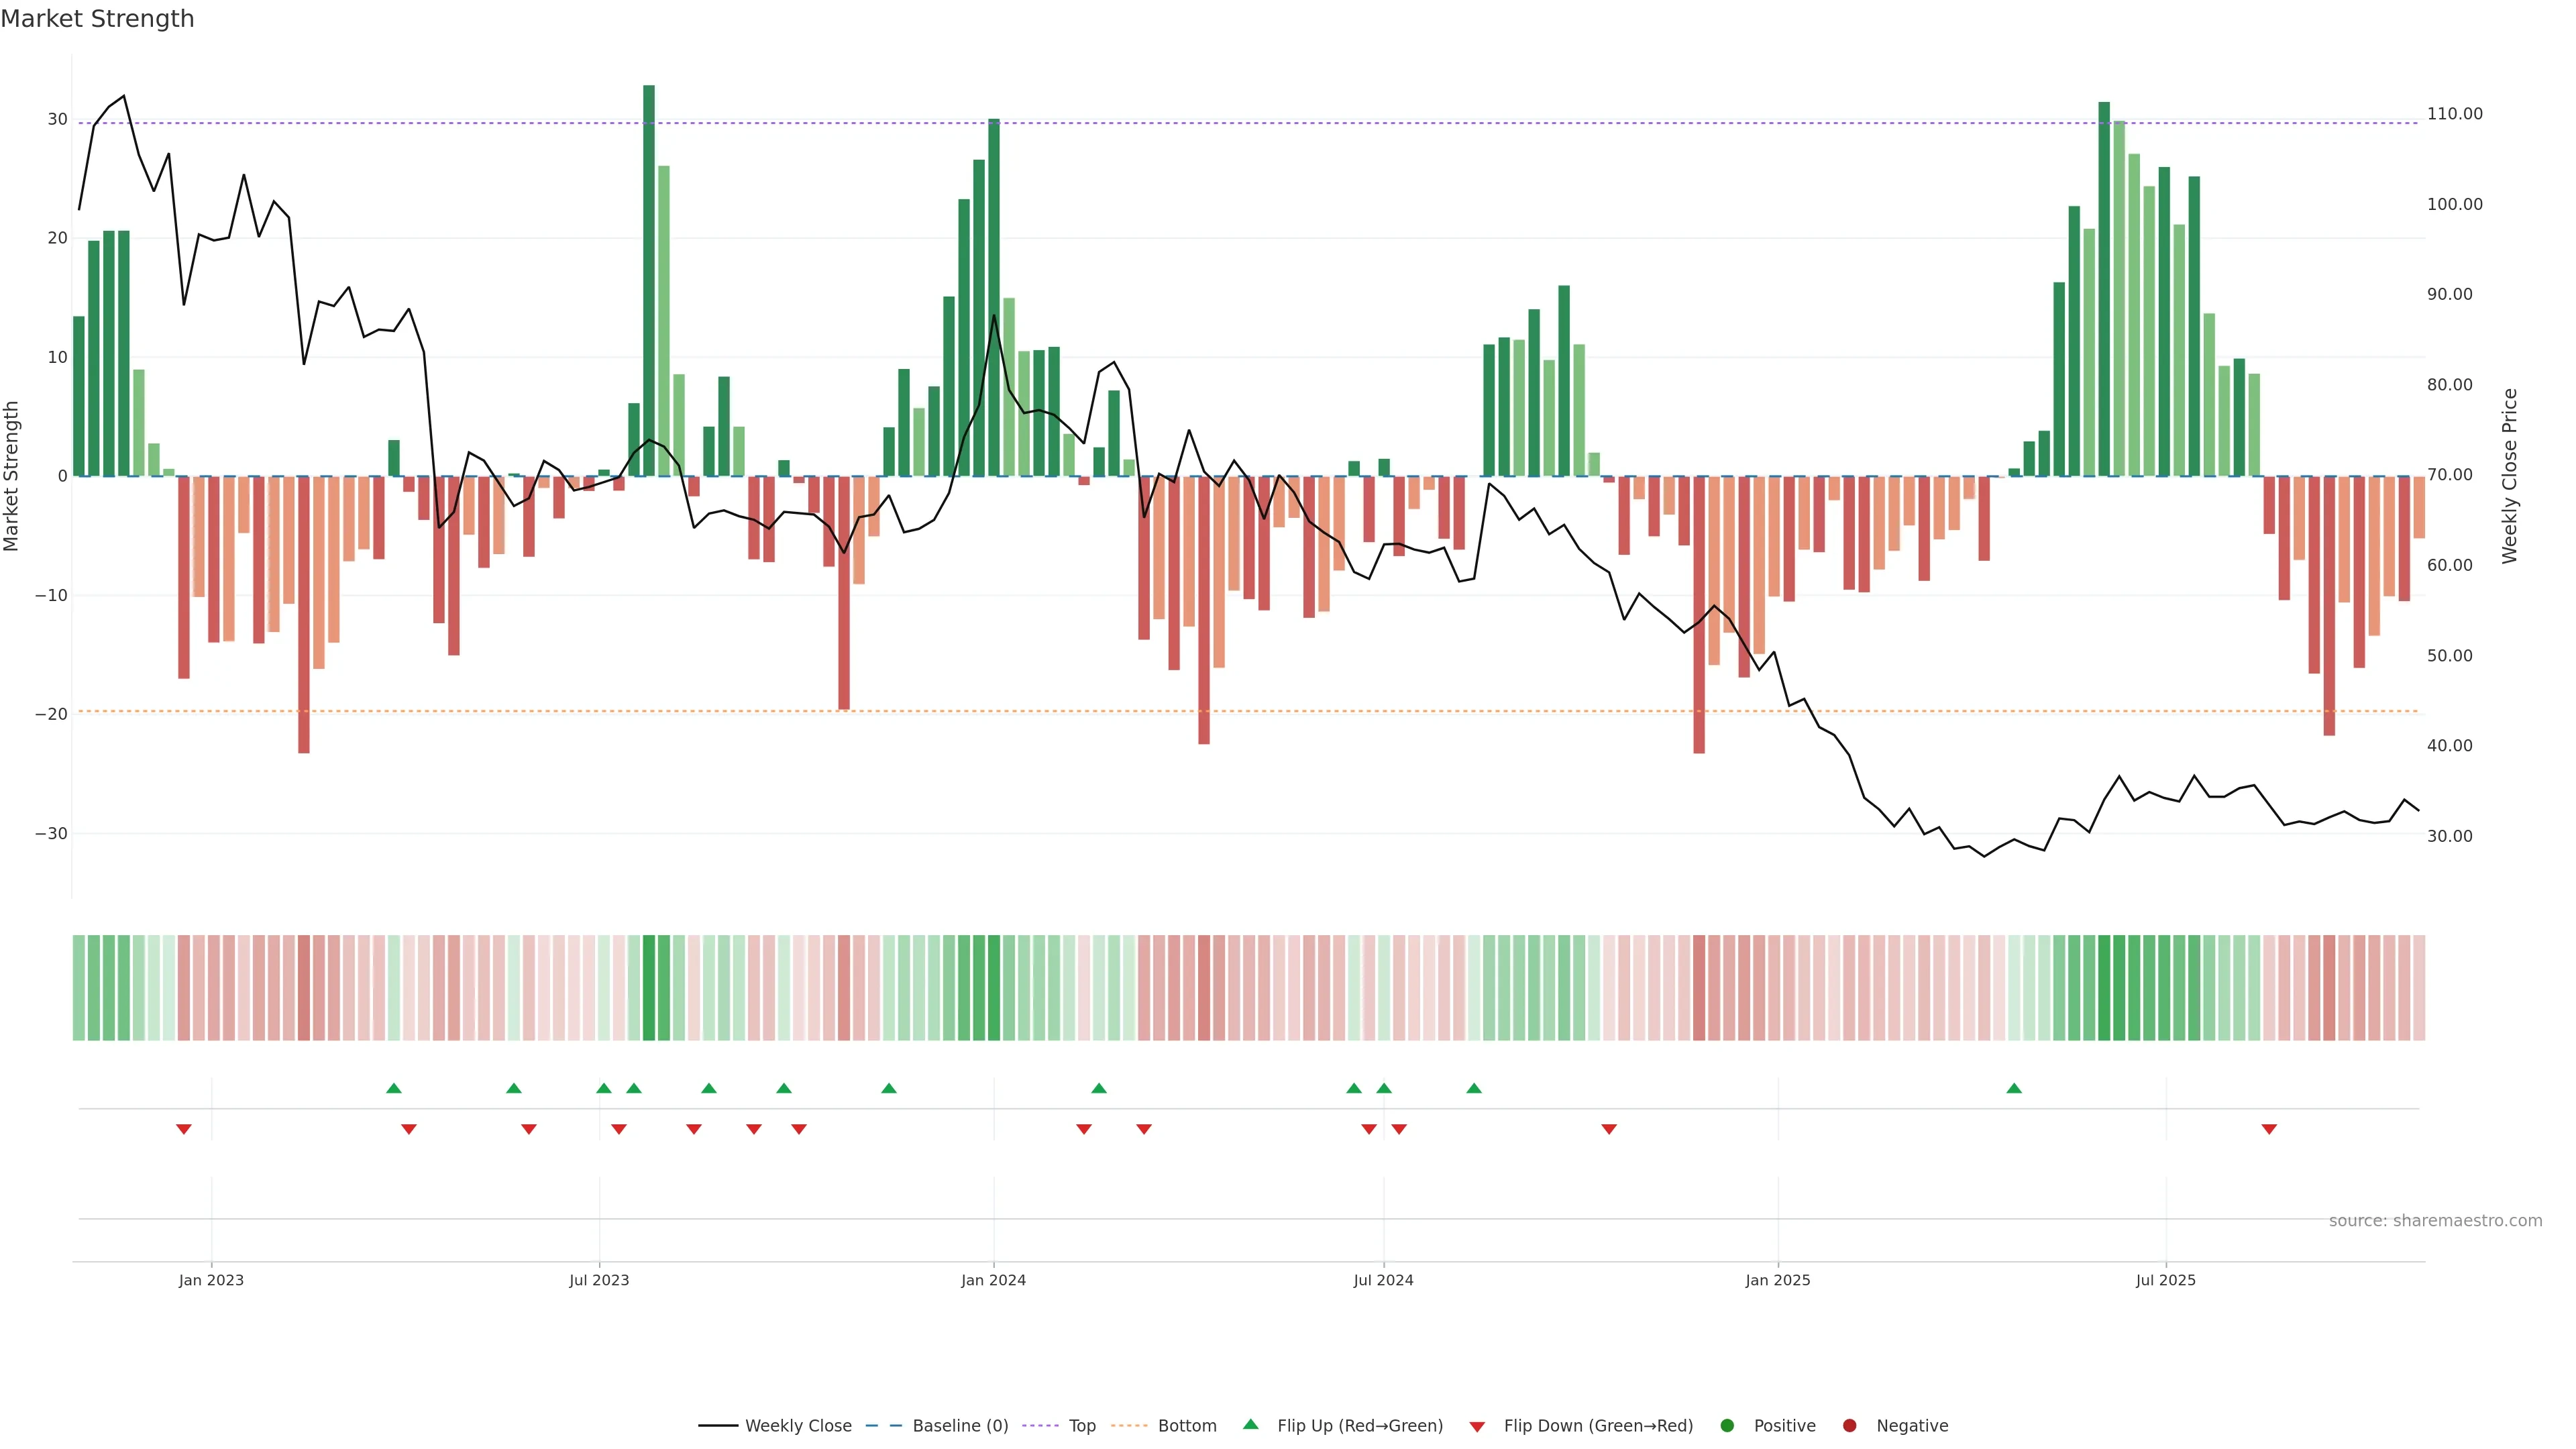
Task: Click the Jan 2024 x-axis label
Action: click(993, 1280)
